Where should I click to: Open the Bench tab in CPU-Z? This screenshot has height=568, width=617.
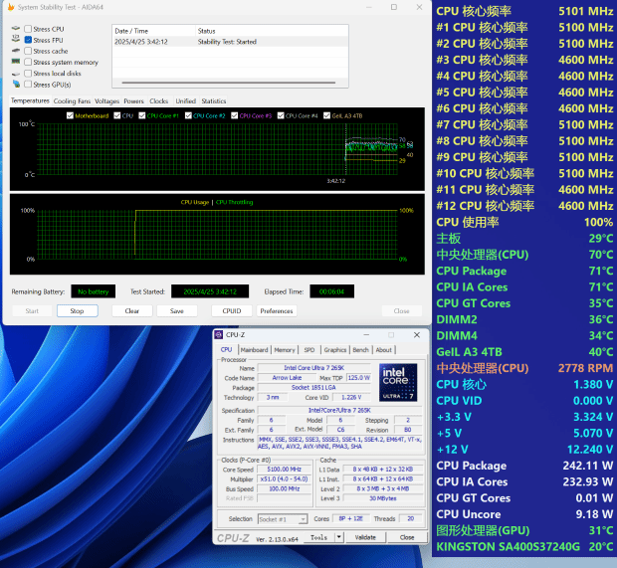tap(361, 350)
